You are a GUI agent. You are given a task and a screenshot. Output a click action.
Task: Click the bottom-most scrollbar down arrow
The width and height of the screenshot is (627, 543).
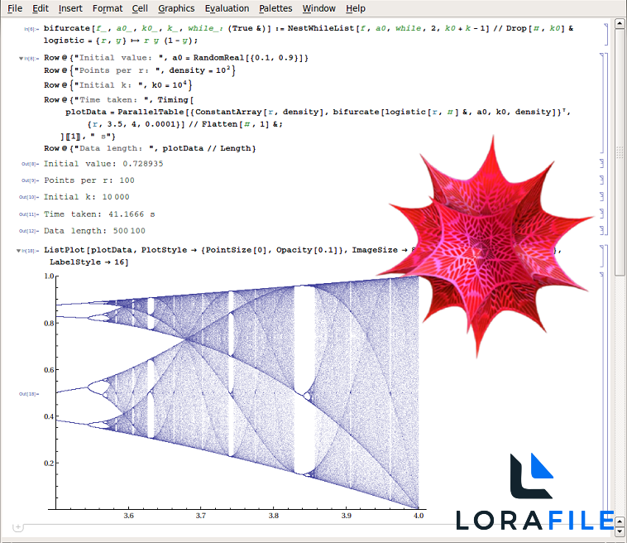tap(620, 531)
